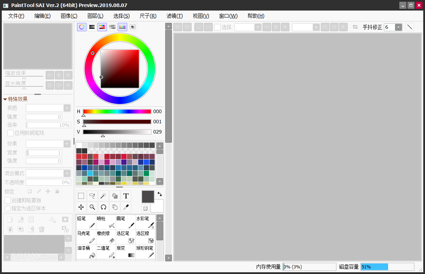
Task: Click the transparent color button
Action: 145,208
